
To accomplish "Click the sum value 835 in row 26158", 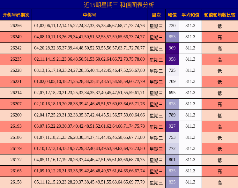I will tap(172, 182).
